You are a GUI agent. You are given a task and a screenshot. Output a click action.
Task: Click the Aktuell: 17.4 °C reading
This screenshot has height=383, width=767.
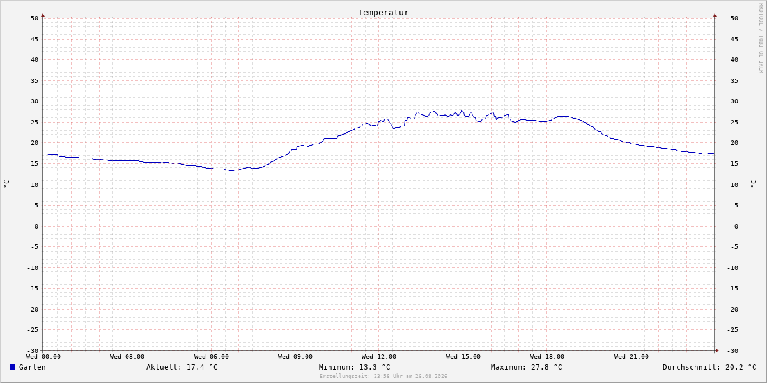(182, 367)
